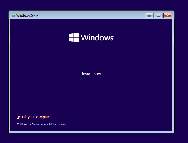Click the Microsoft Corporation copyright notice
This screenshot has width=188, height=143.
click(x=44, y=125)
